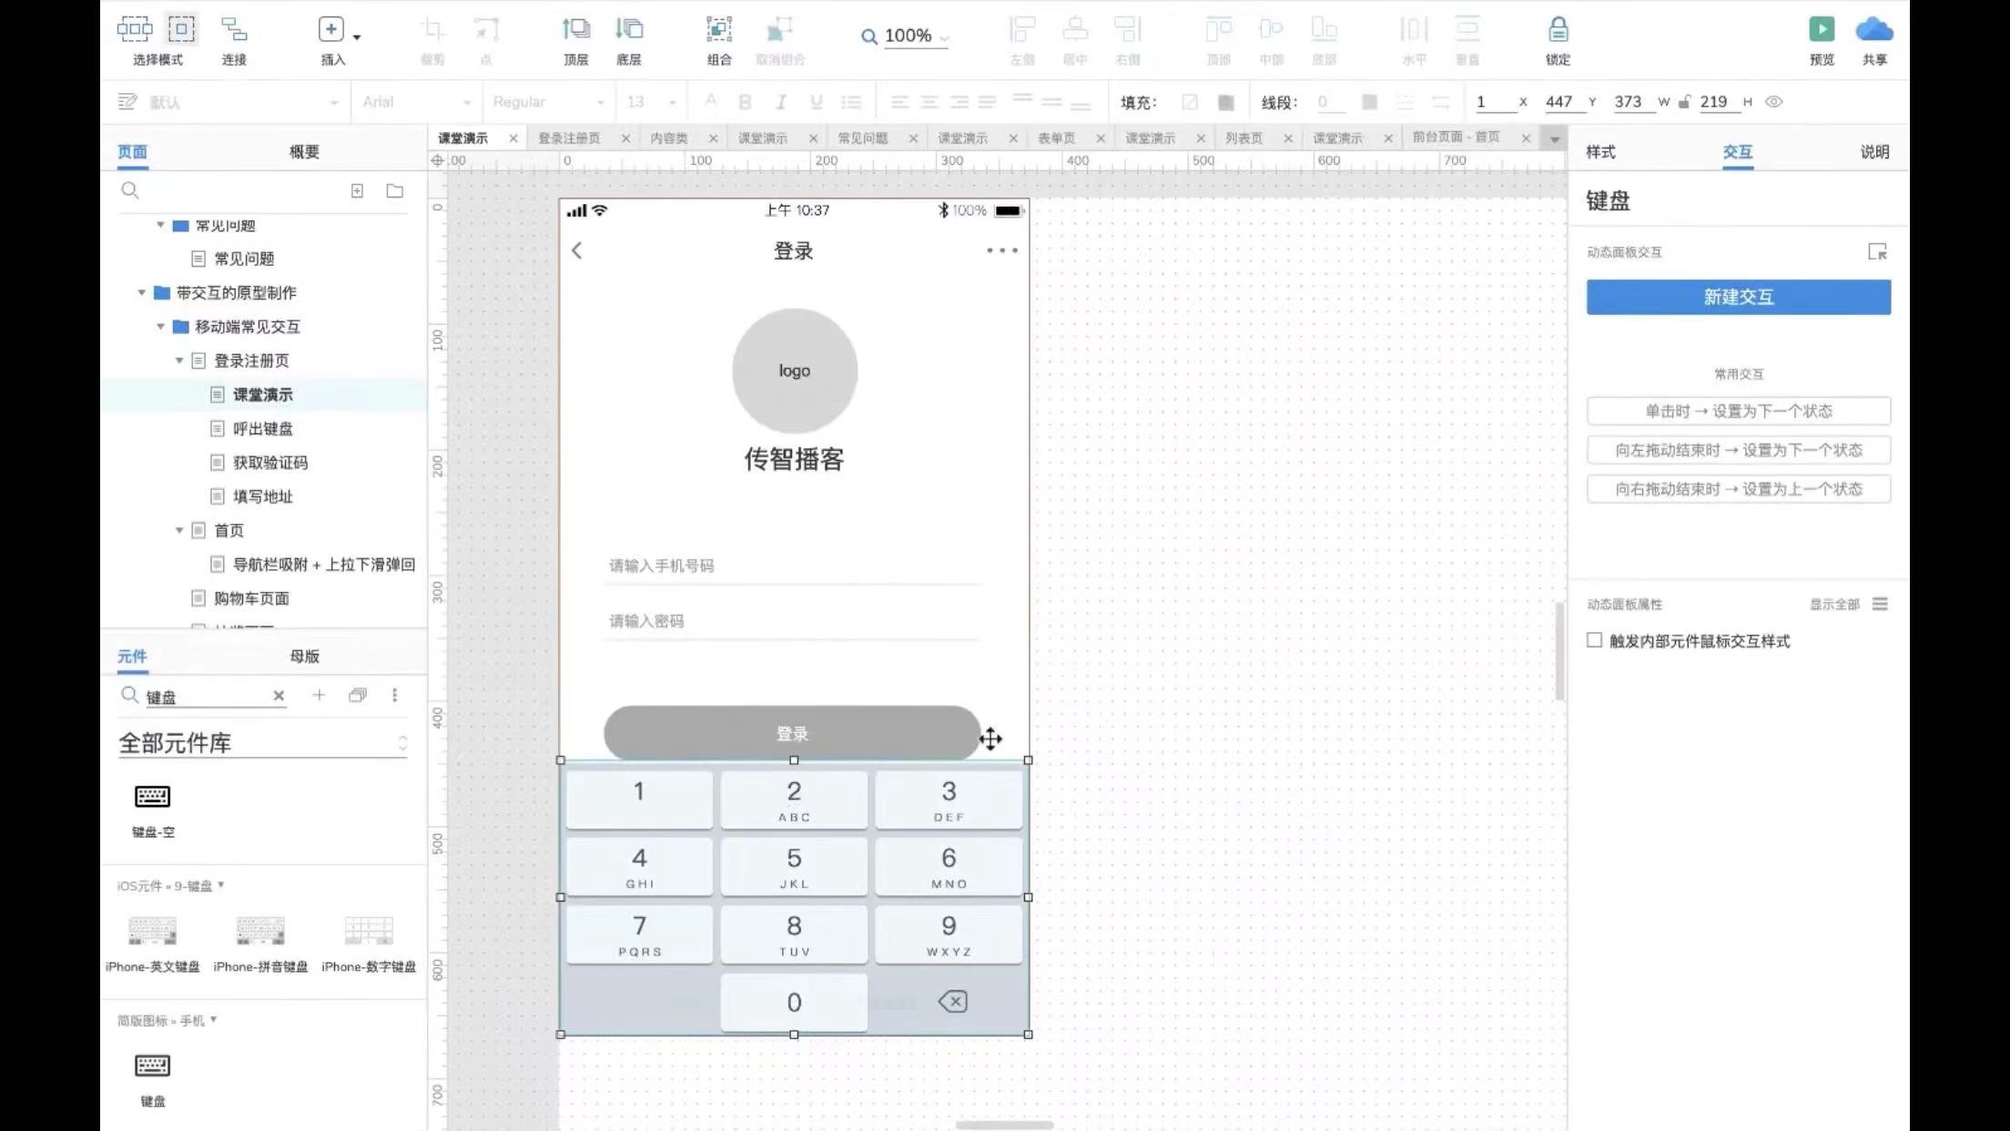Click the add page icon in pages panel

pyautogui.click(x=357, y=190)
